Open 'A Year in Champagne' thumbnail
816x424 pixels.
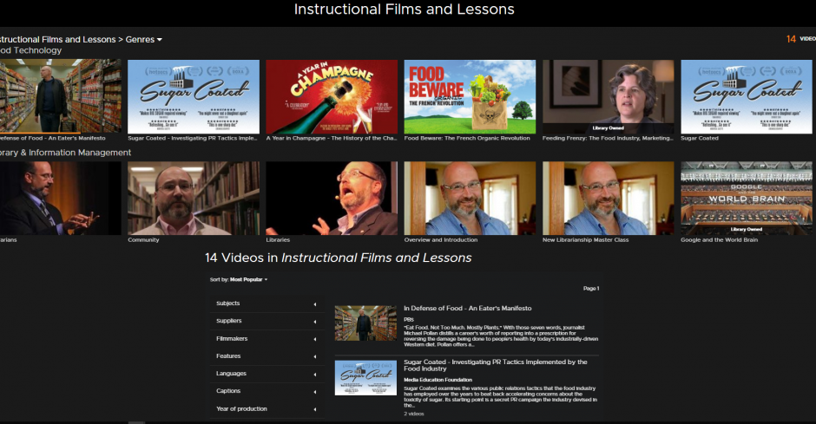[332, 96]
